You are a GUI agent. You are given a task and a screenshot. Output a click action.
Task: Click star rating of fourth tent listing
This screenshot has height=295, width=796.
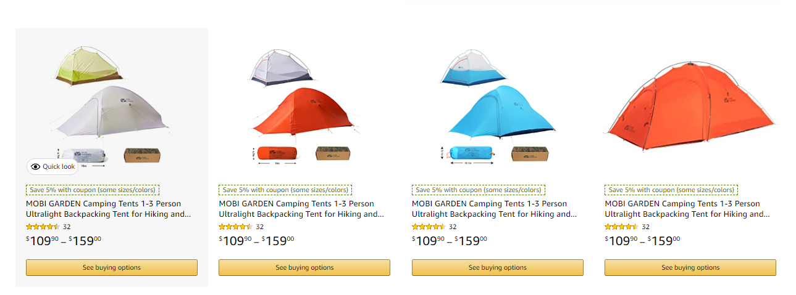pyautogui.click(x=622, y=227)
